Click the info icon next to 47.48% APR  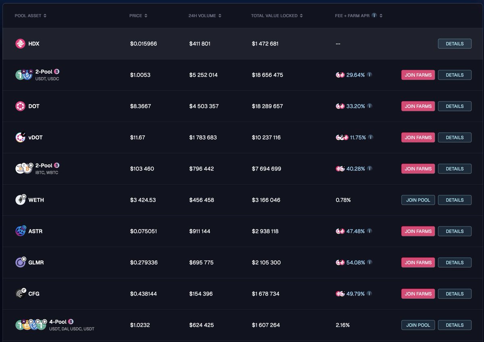(x=369, y=231)
